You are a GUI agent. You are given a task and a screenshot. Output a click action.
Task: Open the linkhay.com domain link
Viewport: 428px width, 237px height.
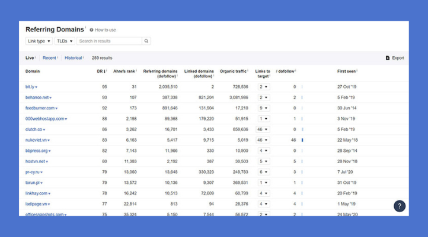coord(36,193)
